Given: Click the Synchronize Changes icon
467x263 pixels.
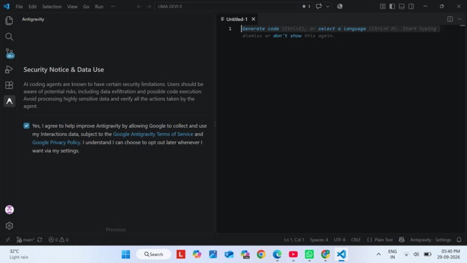Looking at the screenshot, I should [x=39, y=240].
